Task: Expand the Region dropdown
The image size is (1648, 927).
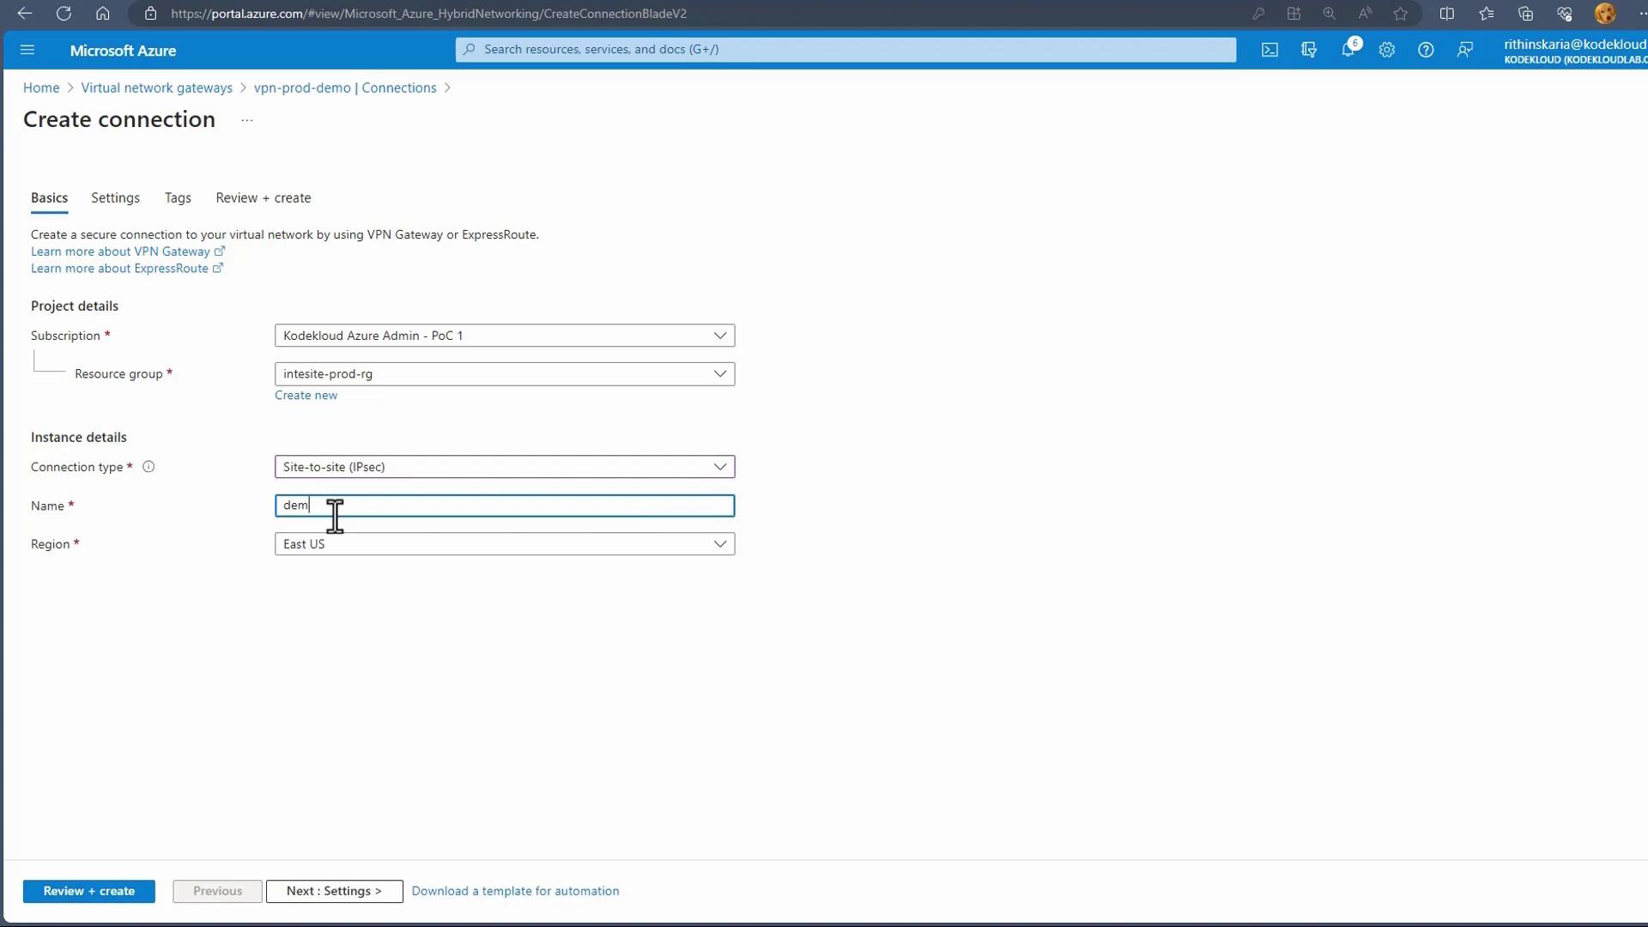Action: coord(719,544)
